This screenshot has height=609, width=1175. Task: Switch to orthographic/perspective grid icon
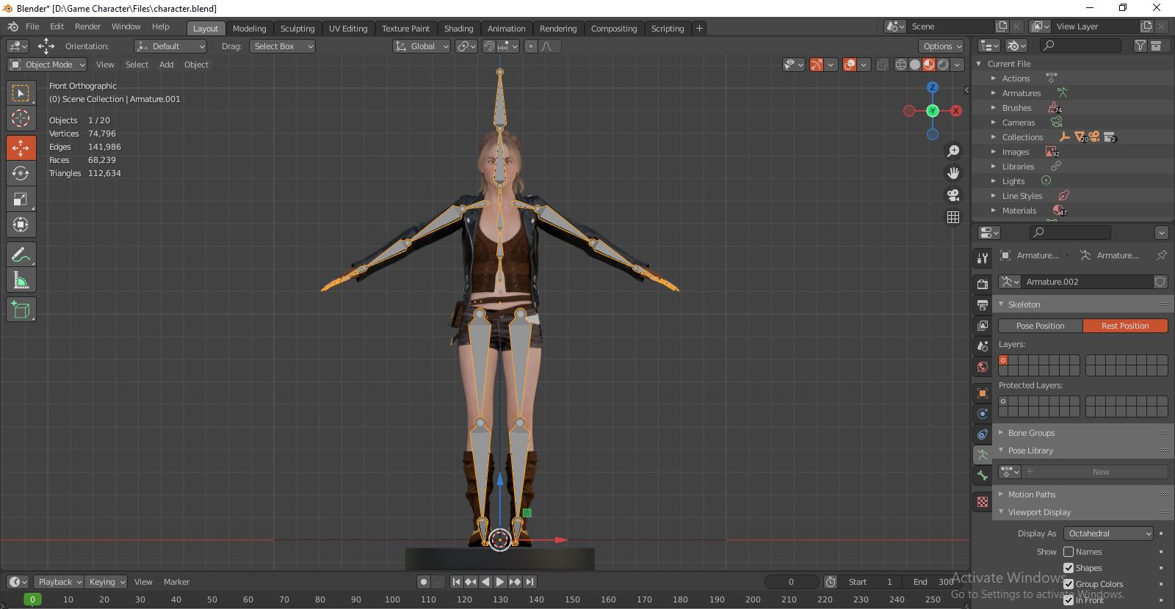pyautogui.click(x=953, y=217)
